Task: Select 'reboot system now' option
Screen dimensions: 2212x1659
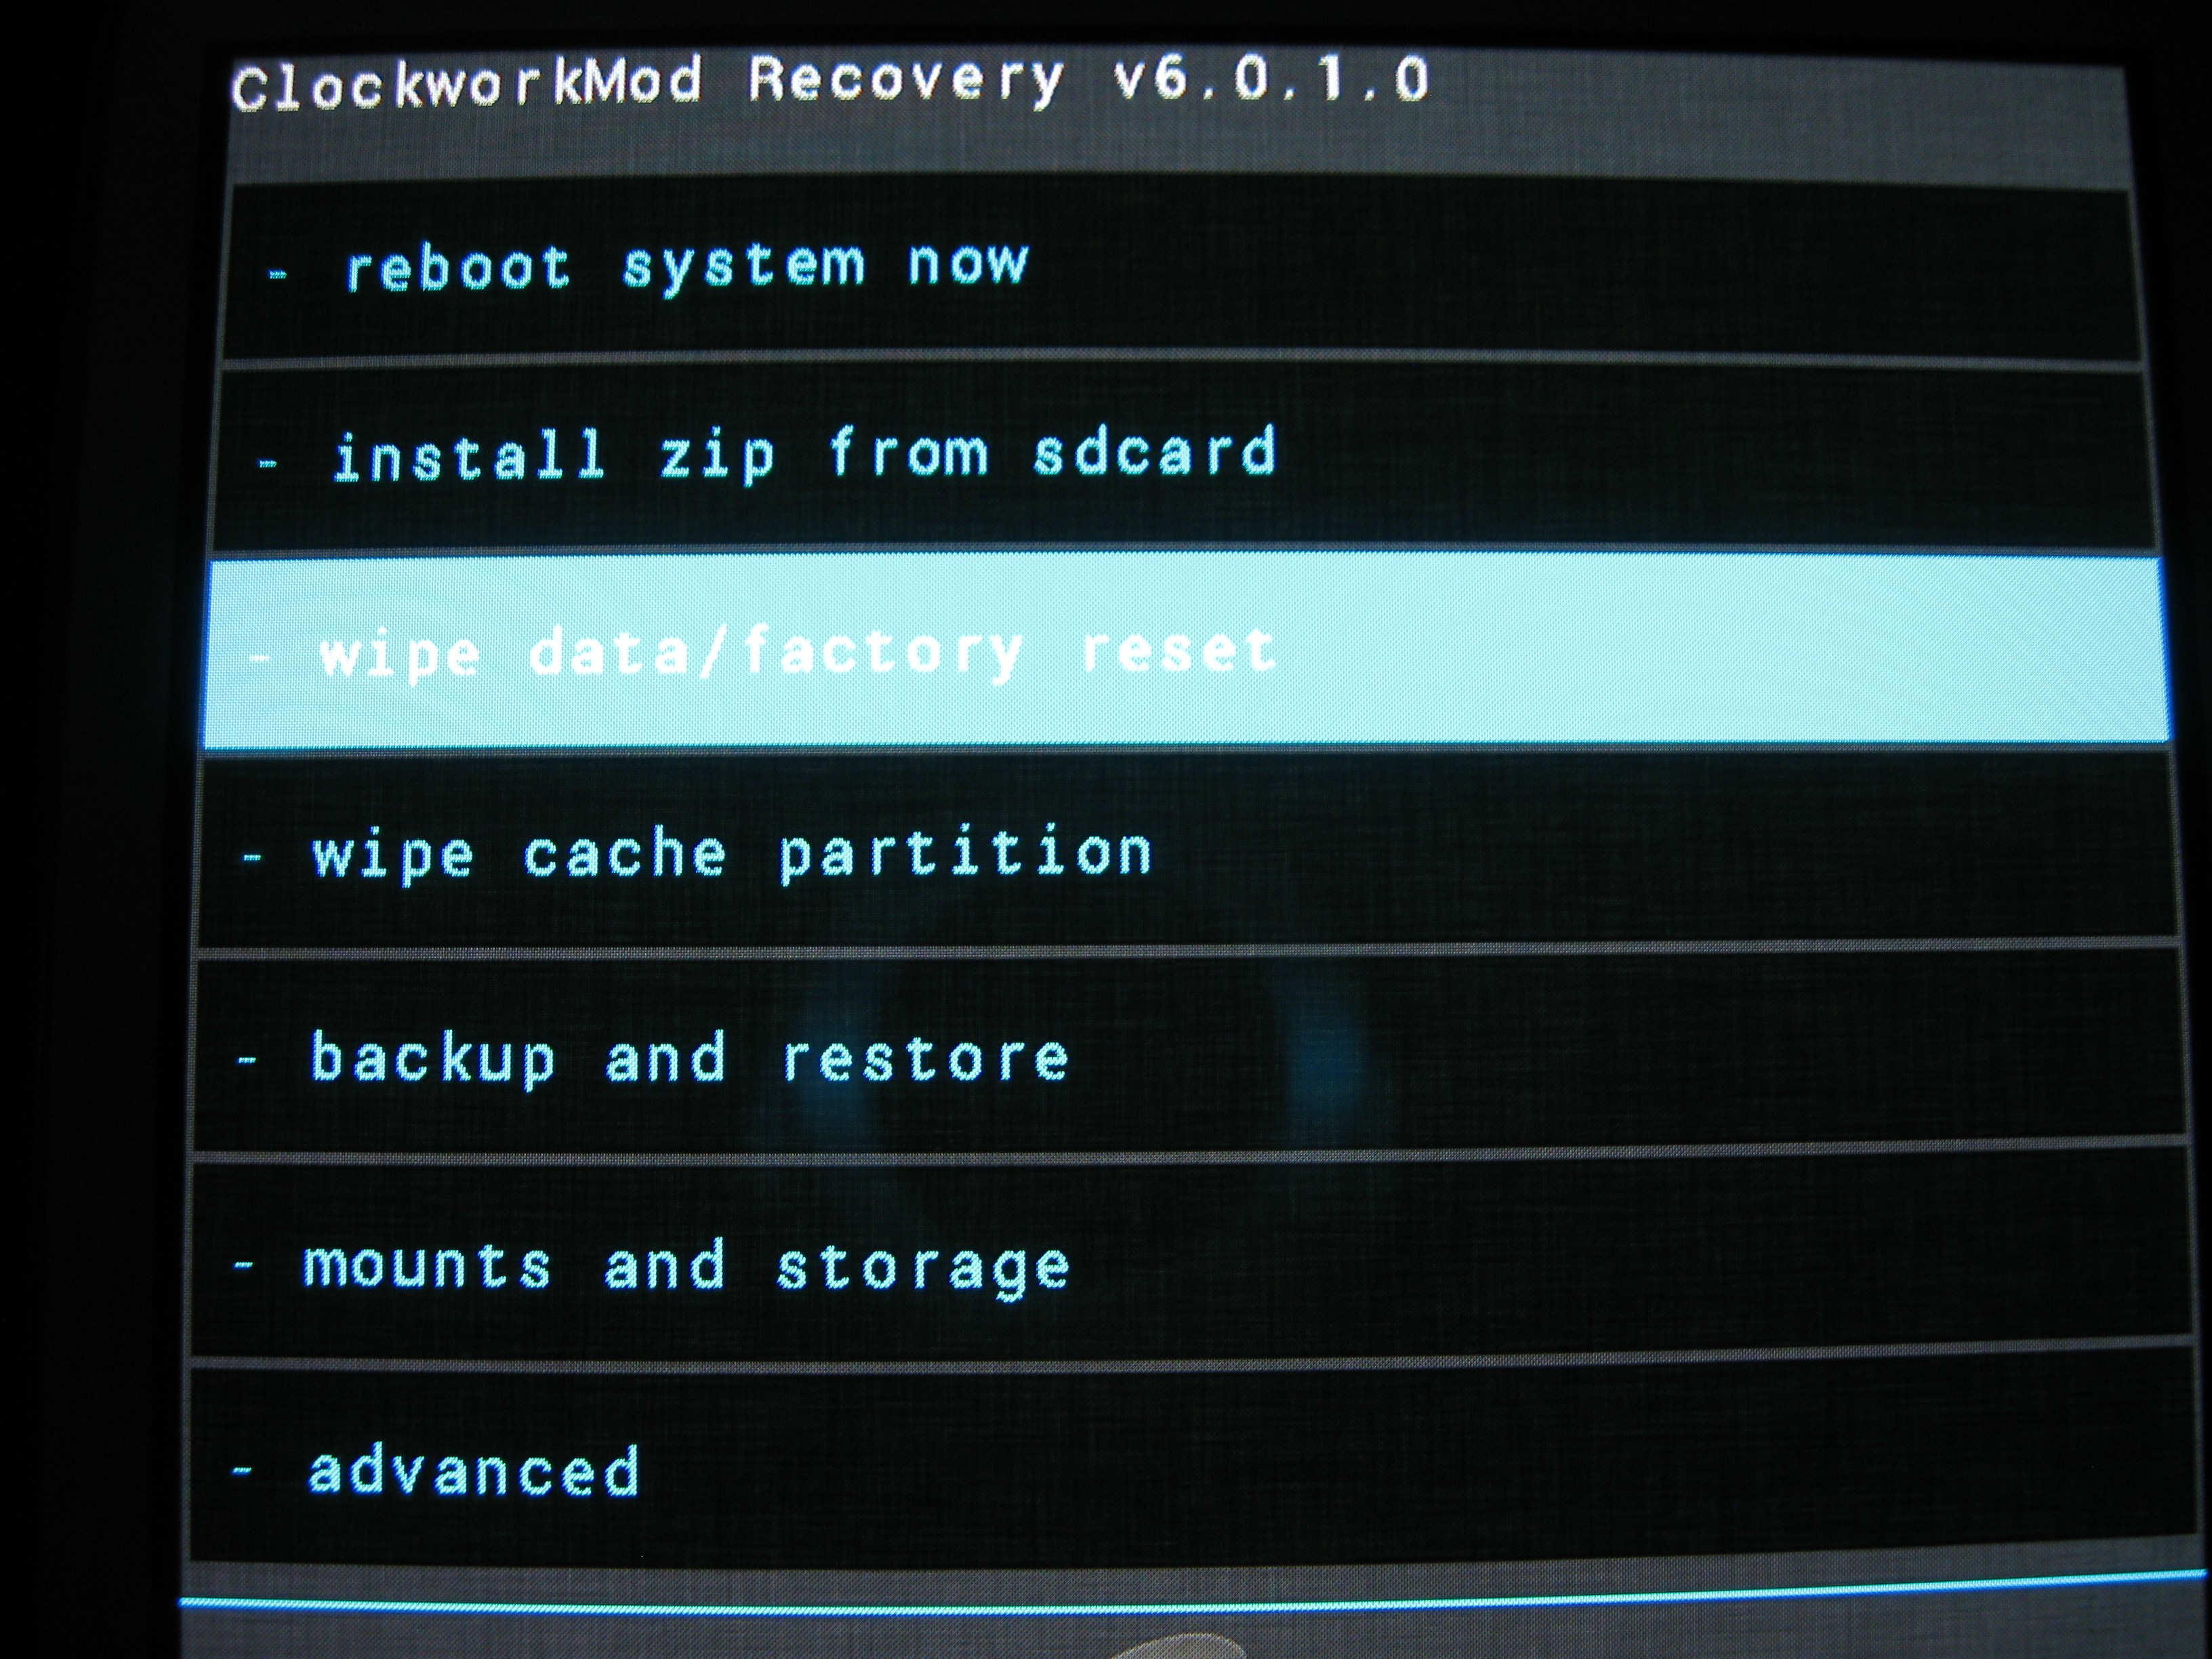Action: [x=1180, y=270]
